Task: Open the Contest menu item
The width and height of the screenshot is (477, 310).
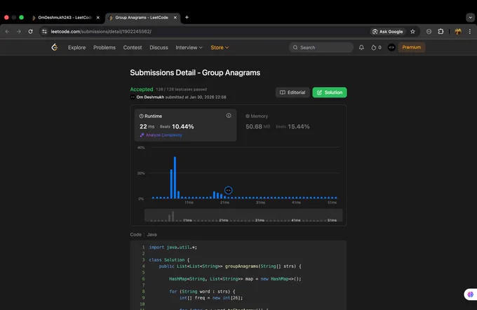Action: 133,48
